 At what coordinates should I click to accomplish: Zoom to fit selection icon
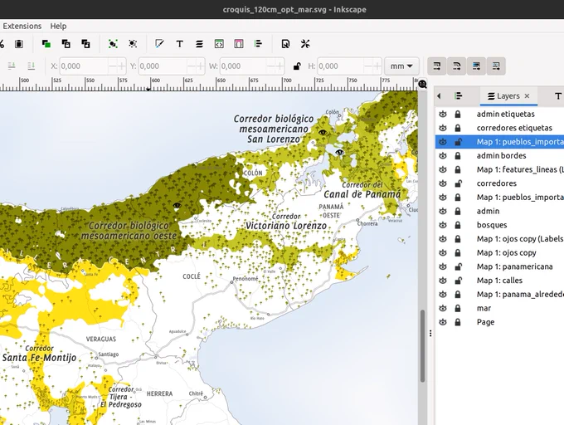click(113, 44)
